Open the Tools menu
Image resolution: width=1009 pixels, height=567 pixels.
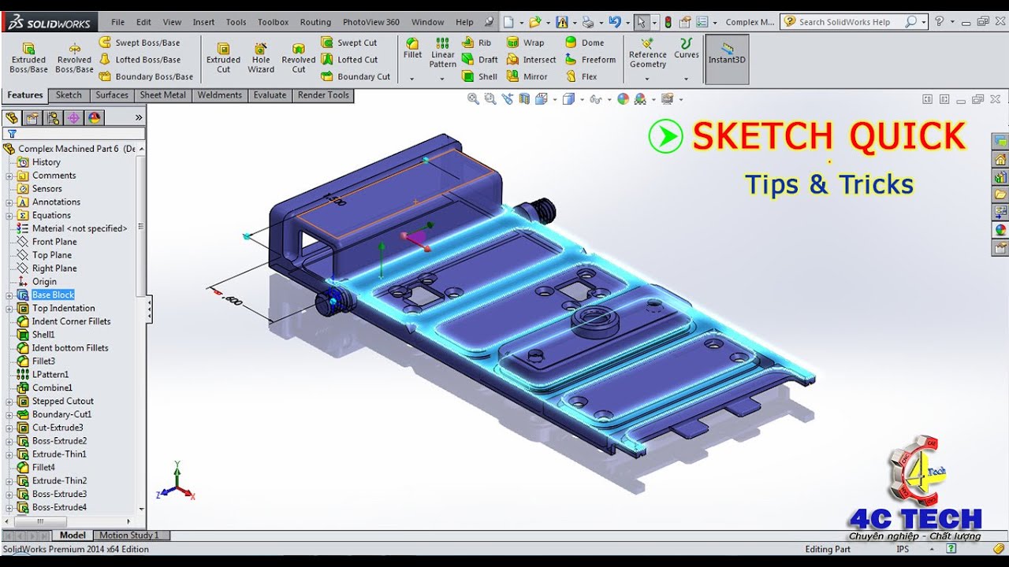(236, 22)
